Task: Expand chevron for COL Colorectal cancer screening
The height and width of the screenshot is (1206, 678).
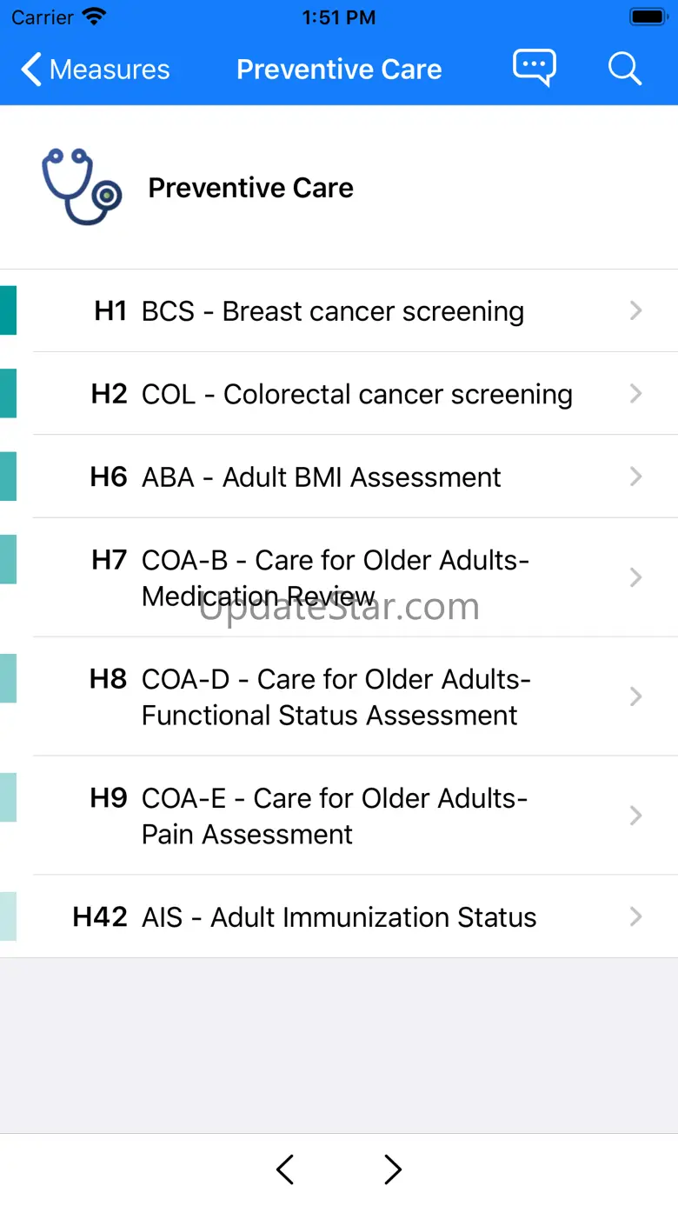Action: [x=636, y=394]
